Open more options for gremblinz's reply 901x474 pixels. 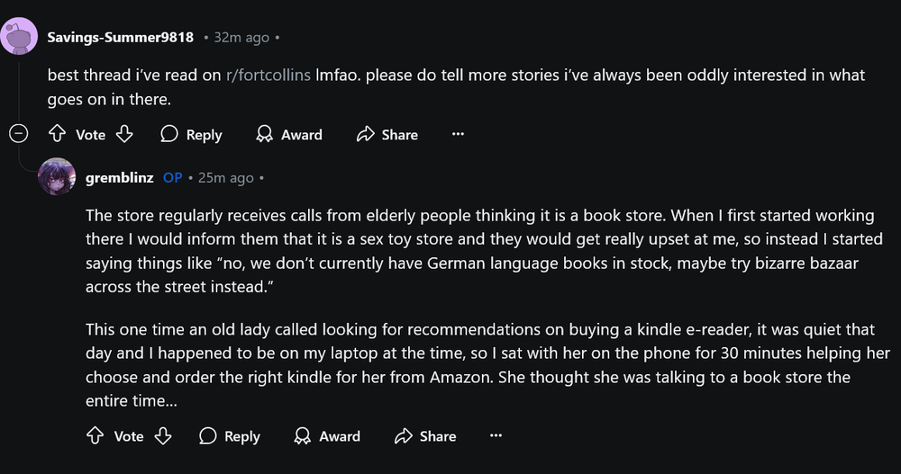pyautogui.click(x=496, y=435)
